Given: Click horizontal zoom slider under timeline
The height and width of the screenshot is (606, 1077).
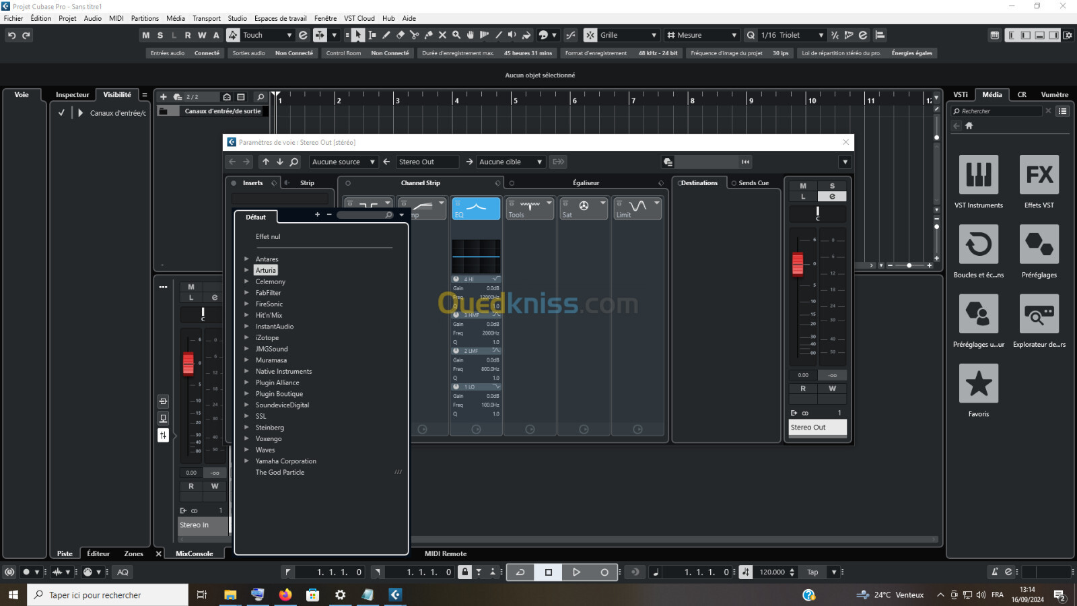Looking at the screenshot, I should pyautogui.click(x=909, y=265).
